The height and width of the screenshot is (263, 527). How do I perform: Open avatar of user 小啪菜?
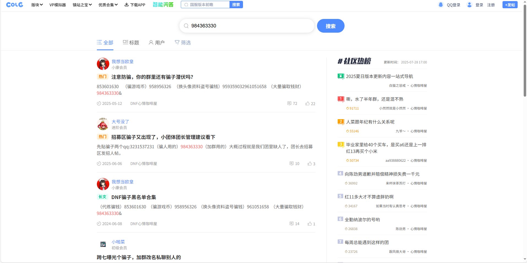103,244
